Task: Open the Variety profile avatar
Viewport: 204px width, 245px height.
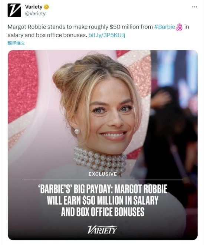Action: tap(14, 10)
